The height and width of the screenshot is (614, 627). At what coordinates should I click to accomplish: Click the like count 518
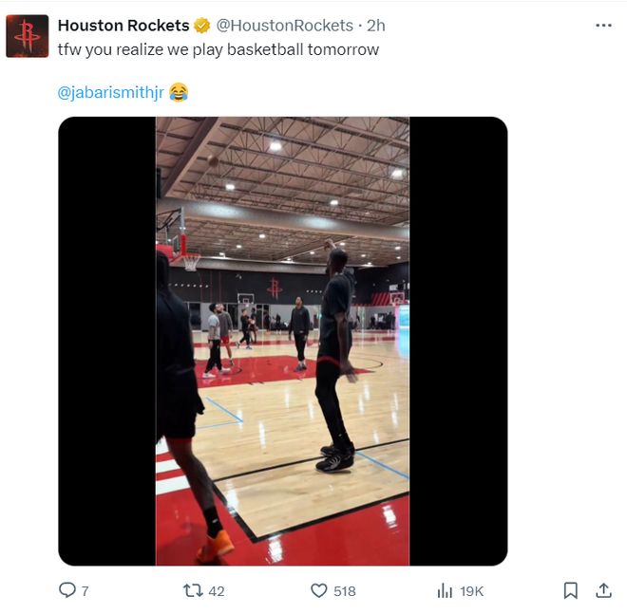(345, 591)
